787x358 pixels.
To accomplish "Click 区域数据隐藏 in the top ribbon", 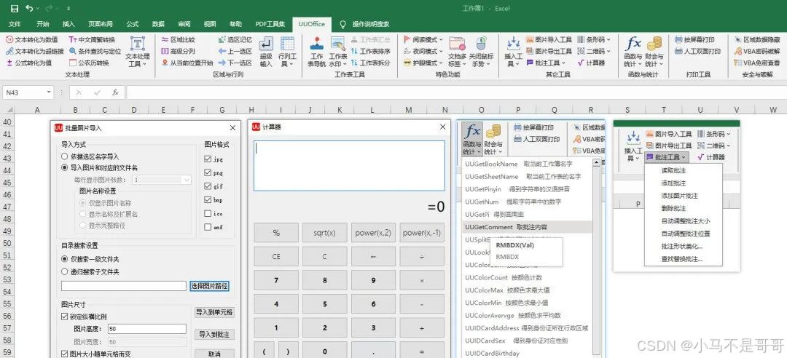I will click(759, 39).
